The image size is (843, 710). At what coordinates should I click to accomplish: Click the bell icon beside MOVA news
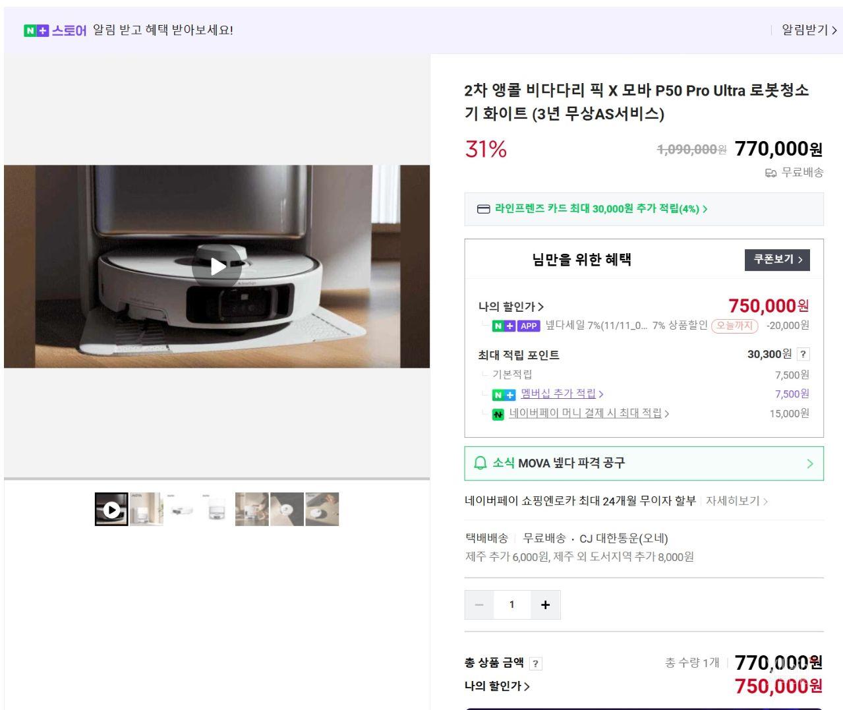click(x=480, y=463)
